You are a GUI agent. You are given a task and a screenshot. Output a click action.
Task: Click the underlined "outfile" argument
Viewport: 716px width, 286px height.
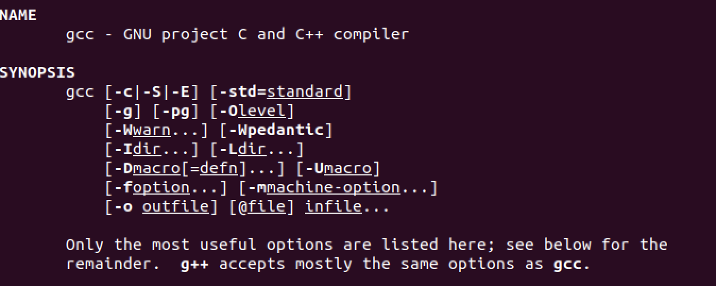tap(175, 207)
